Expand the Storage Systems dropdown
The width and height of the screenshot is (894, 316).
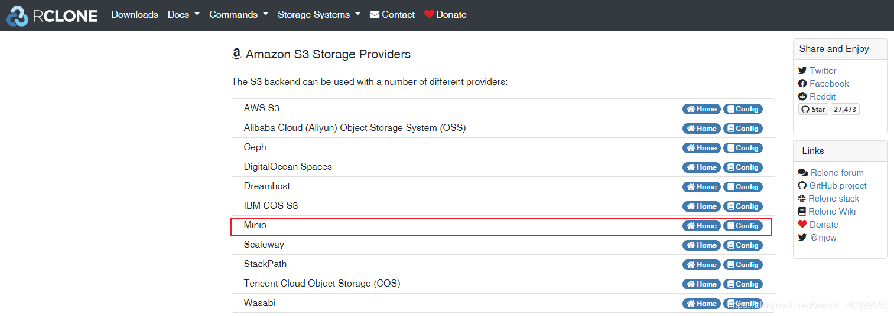coord(319,15)
